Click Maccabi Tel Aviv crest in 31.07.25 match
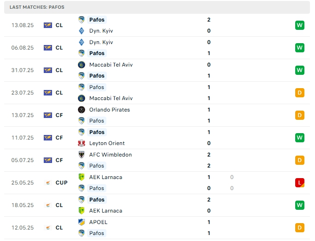The height and width of the screenshot is (241, 315). click(x=82, y=65)
